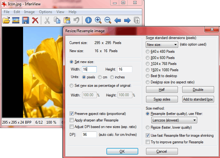Open the Image menu
Viewport: 220px width, 158px height.
pyautogui.click(x=29, y=12)
